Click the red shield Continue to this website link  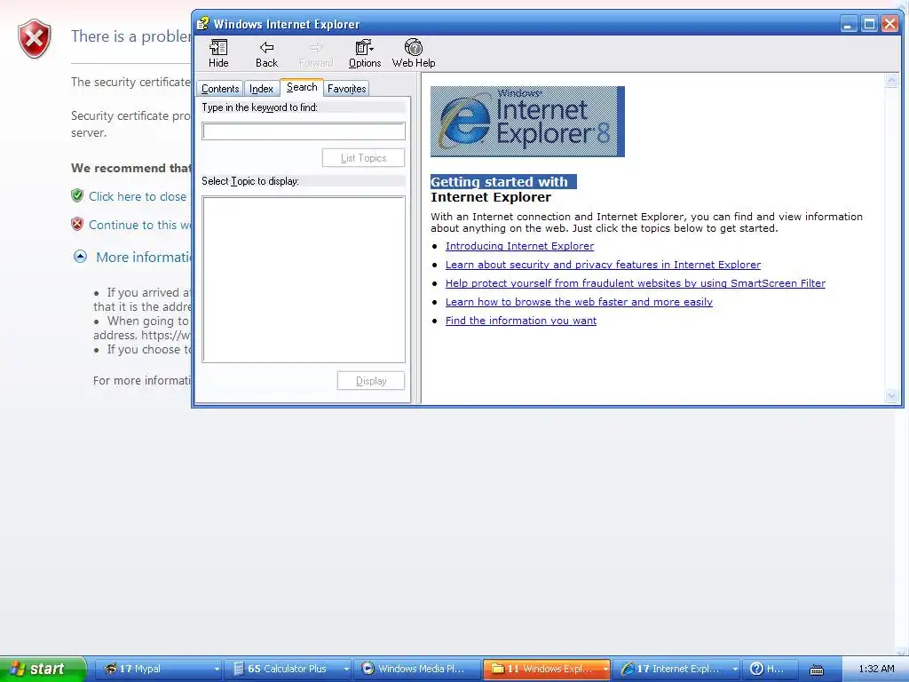point(139,225)
